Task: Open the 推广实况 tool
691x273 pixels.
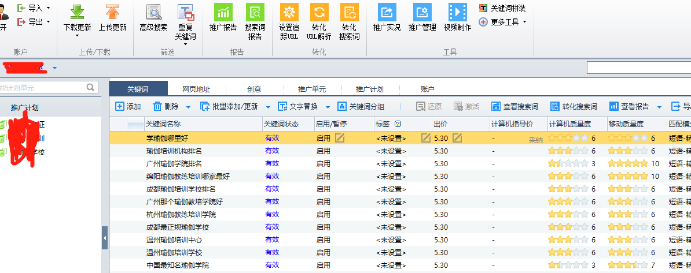Action: 387,12
